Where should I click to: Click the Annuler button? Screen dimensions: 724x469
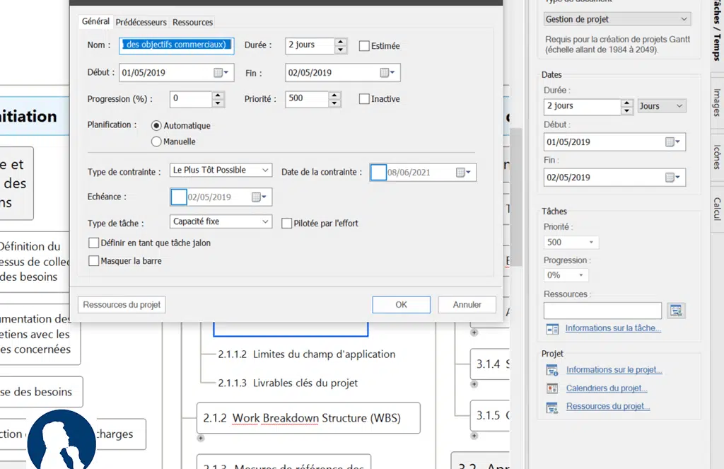point(467,305)
